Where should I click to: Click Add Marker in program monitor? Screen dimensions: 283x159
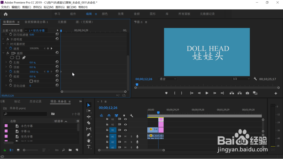click(166, 93)
